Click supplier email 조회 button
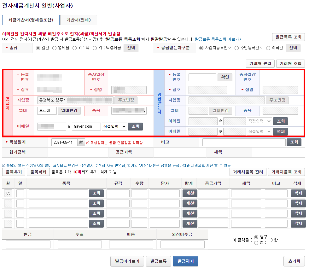309x273 pixels. [135, 126]
